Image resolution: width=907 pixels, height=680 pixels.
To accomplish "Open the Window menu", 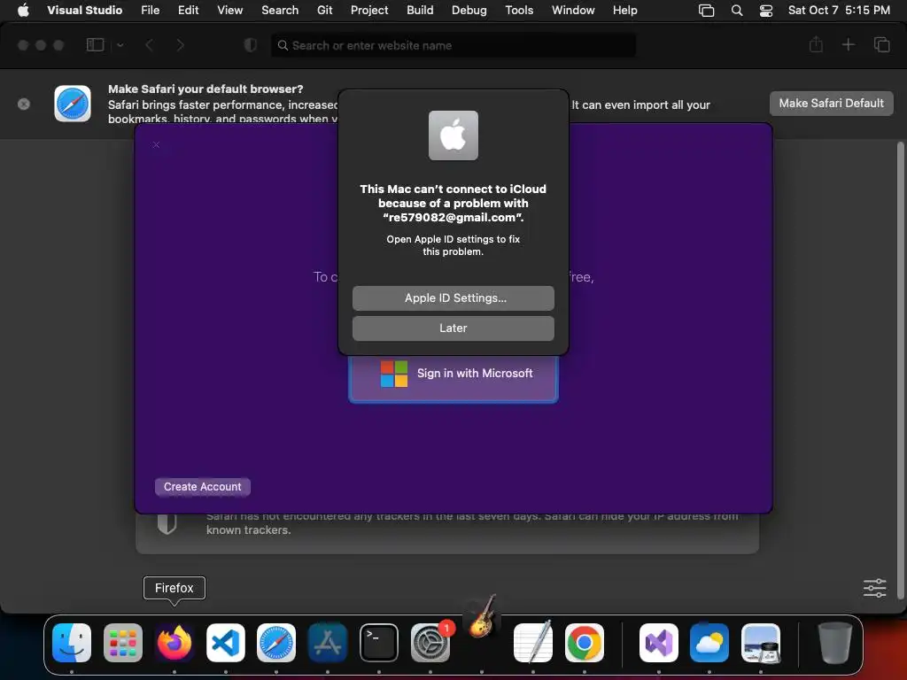I will click(573, 11).
